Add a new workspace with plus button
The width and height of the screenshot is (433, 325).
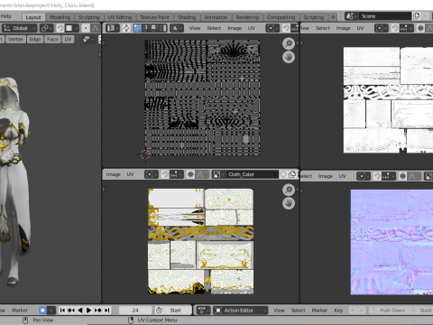point(333,17)
